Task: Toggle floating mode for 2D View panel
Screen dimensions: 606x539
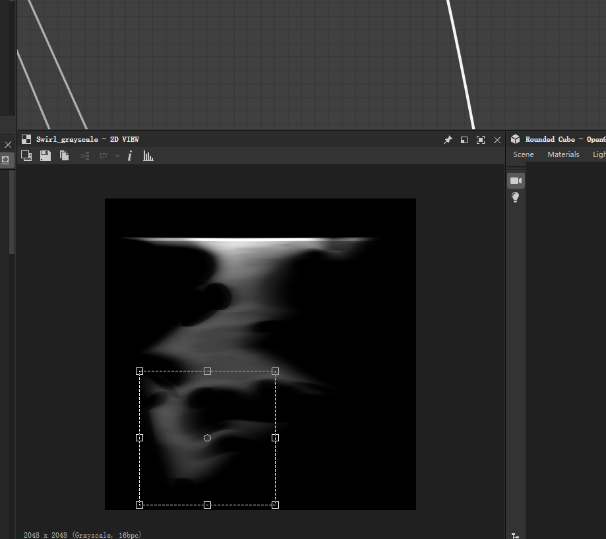Action: pyautogui.click(x=464, y=140)
